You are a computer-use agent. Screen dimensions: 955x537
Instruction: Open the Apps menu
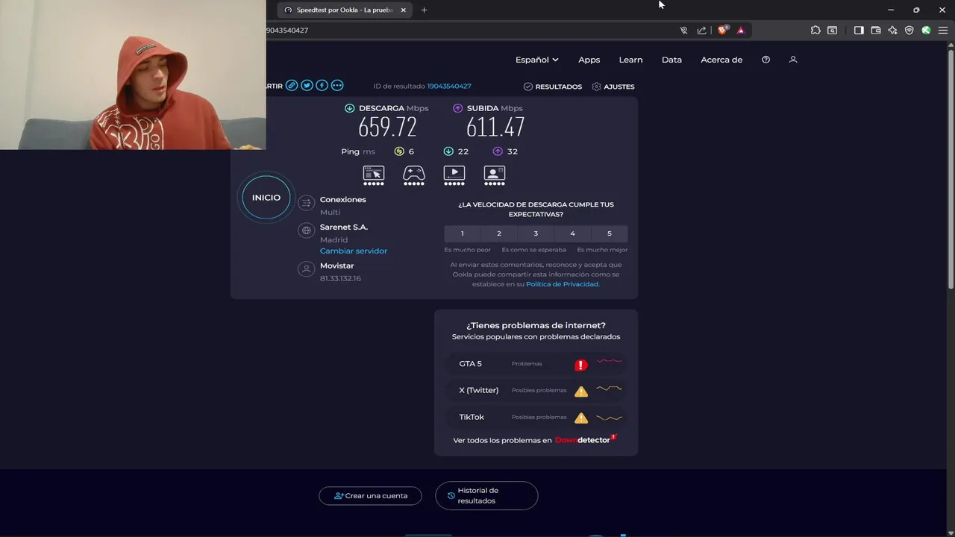(x=589, y=60)
